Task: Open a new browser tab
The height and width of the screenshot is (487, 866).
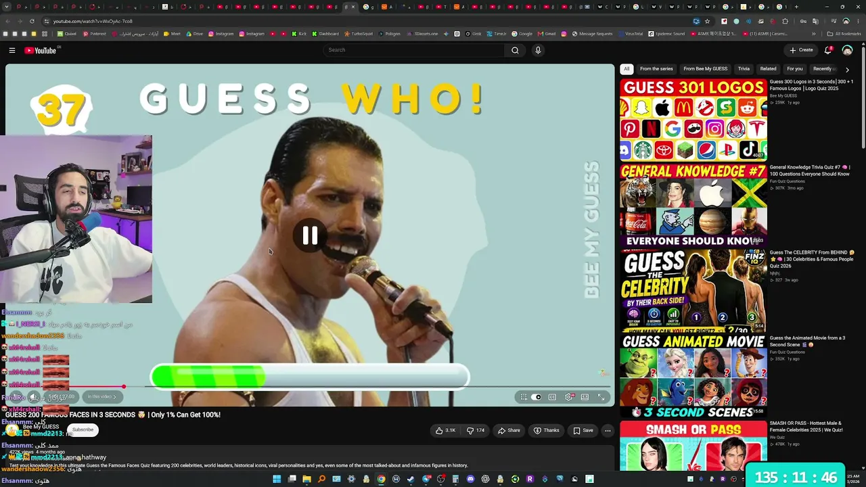Action: pyautogui.click(x=796, y=7)
